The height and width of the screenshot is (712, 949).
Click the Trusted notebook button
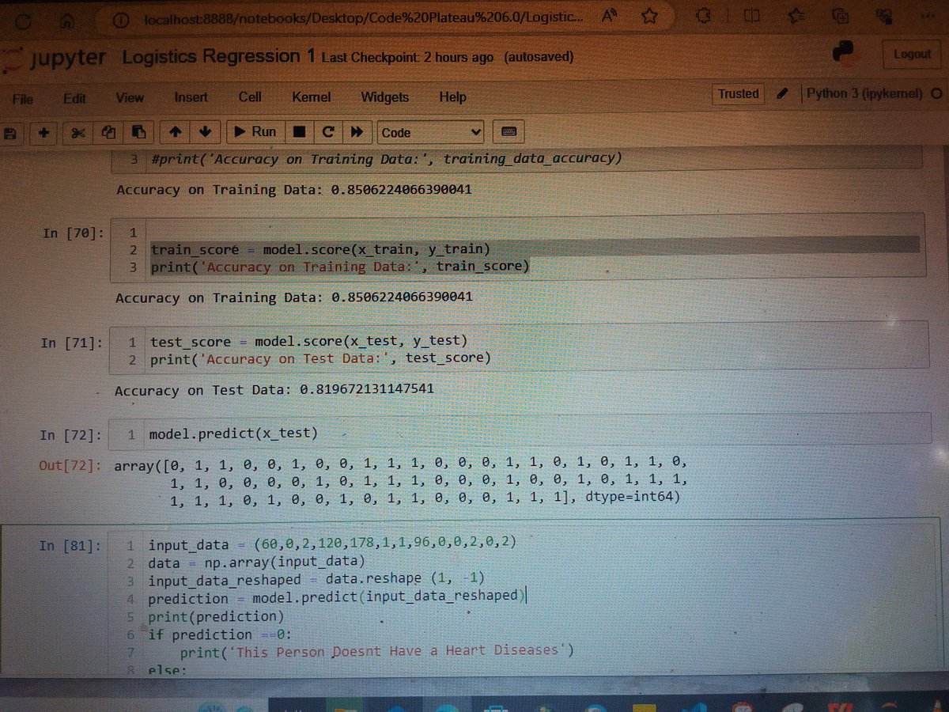(x=738, y=93)
